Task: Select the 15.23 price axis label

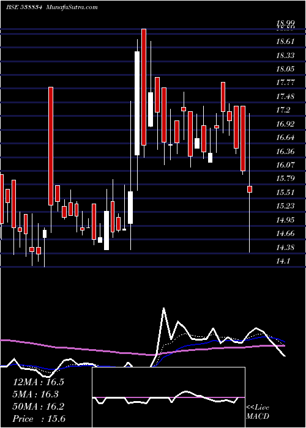Action: coord(285,206)
